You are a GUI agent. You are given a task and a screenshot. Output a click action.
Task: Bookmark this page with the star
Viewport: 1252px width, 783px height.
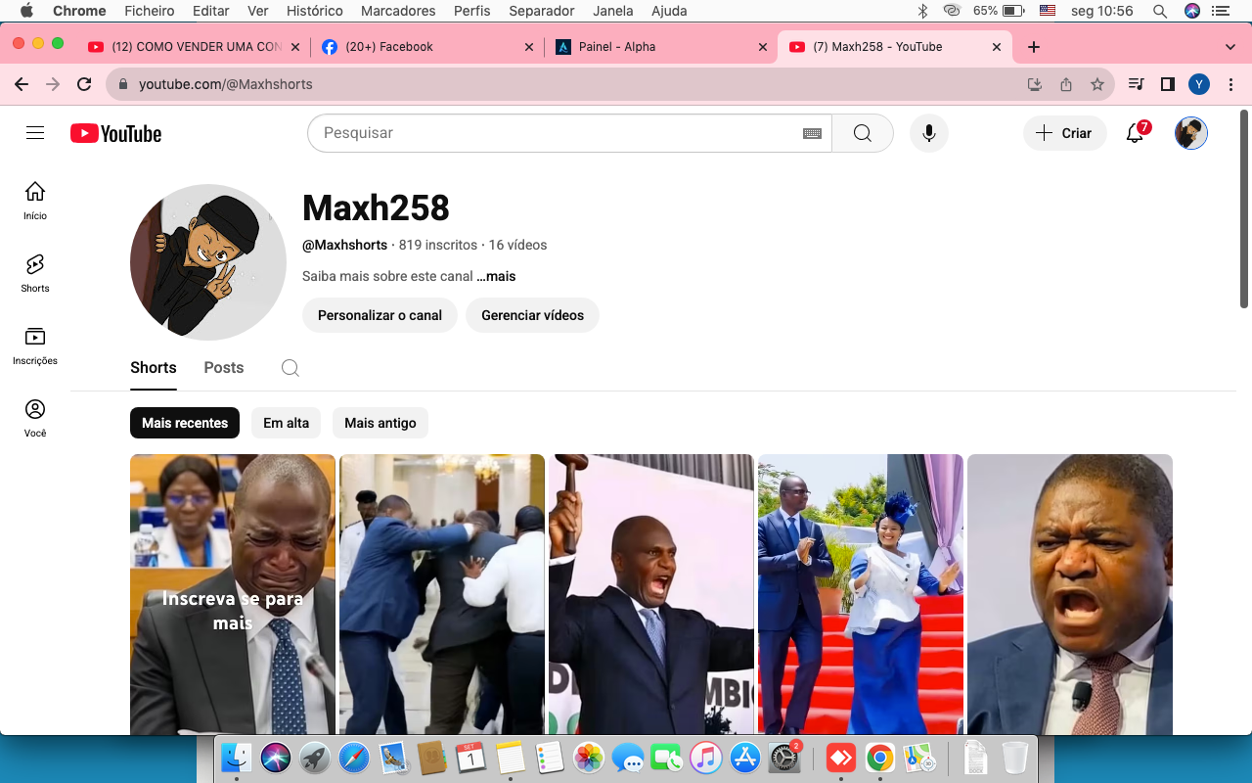[1097, 84]
